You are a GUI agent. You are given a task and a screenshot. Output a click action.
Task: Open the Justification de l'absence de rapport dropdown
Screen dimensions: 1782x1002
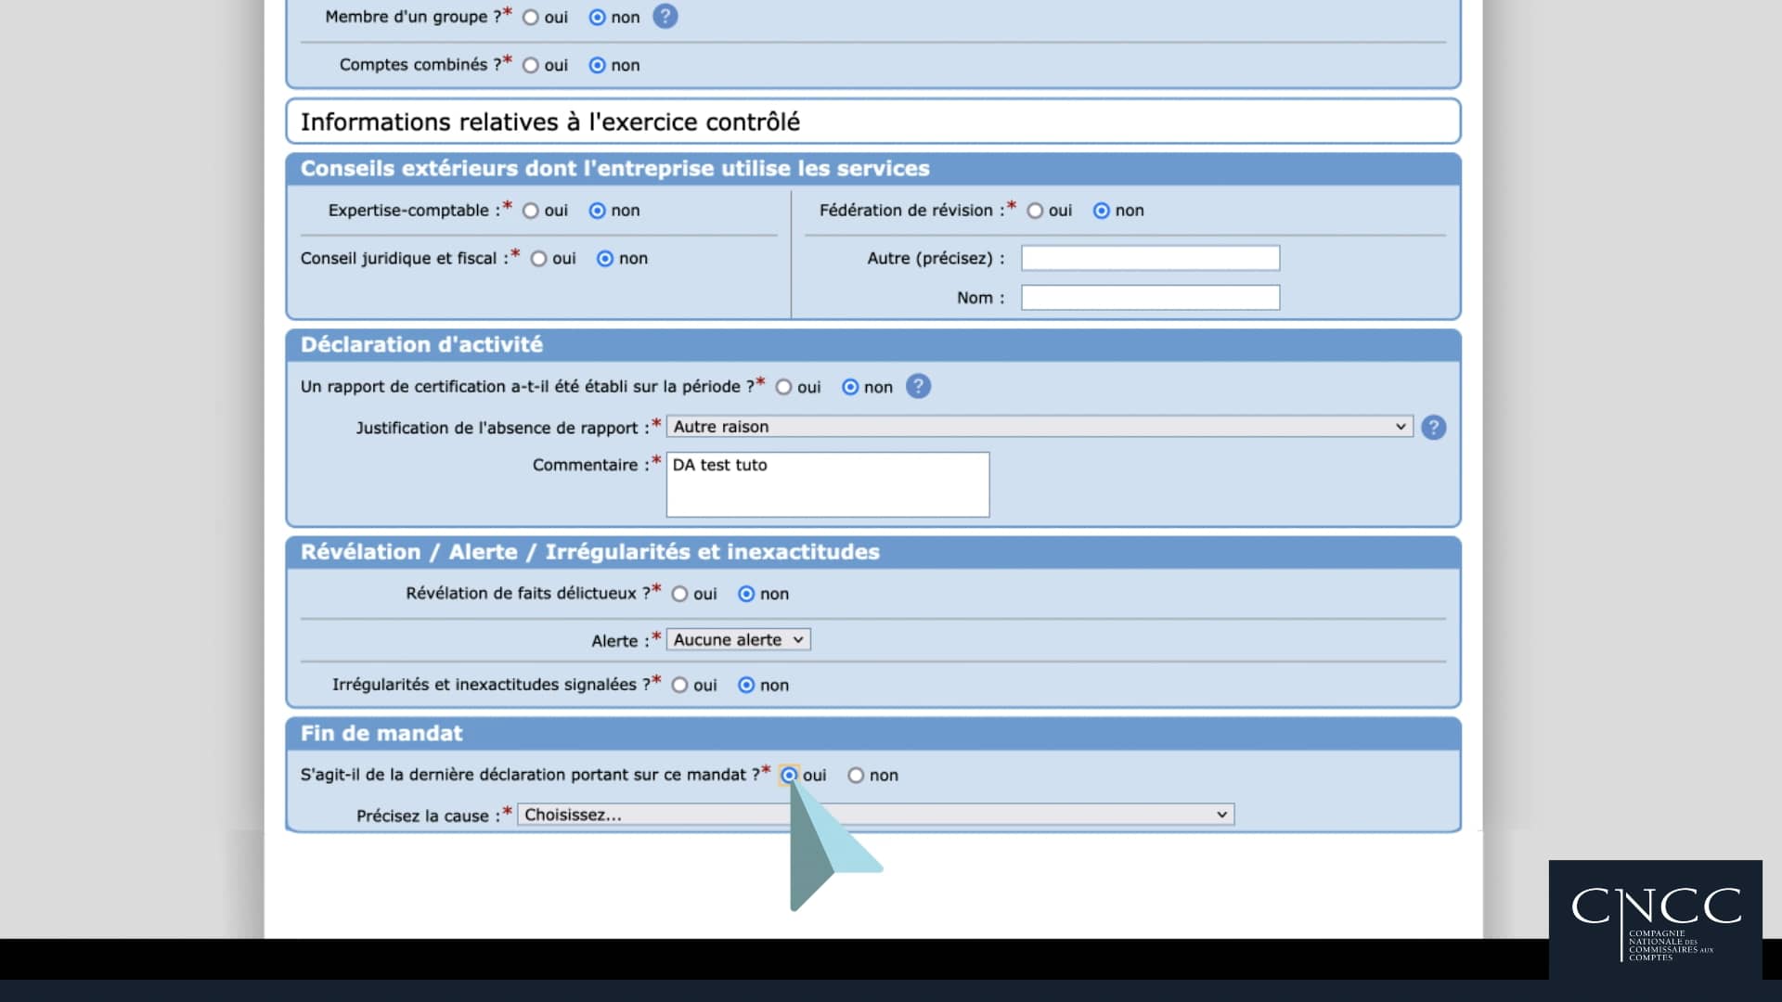pos(1039,427)
